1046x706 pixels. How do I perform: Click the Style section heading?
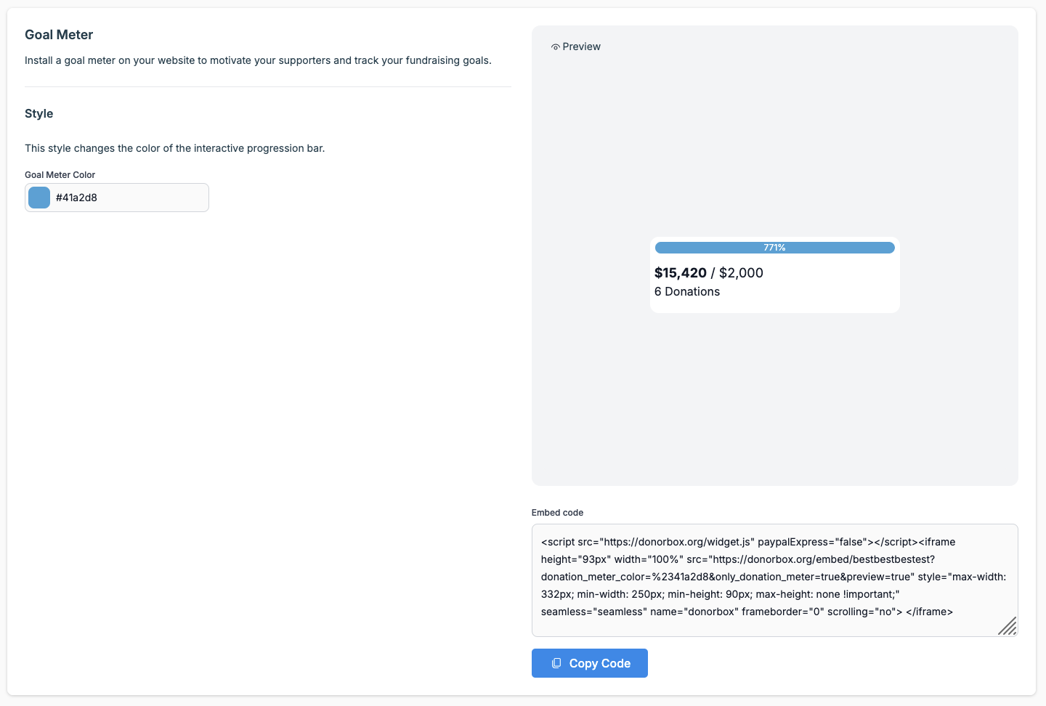tap(39, 114)
